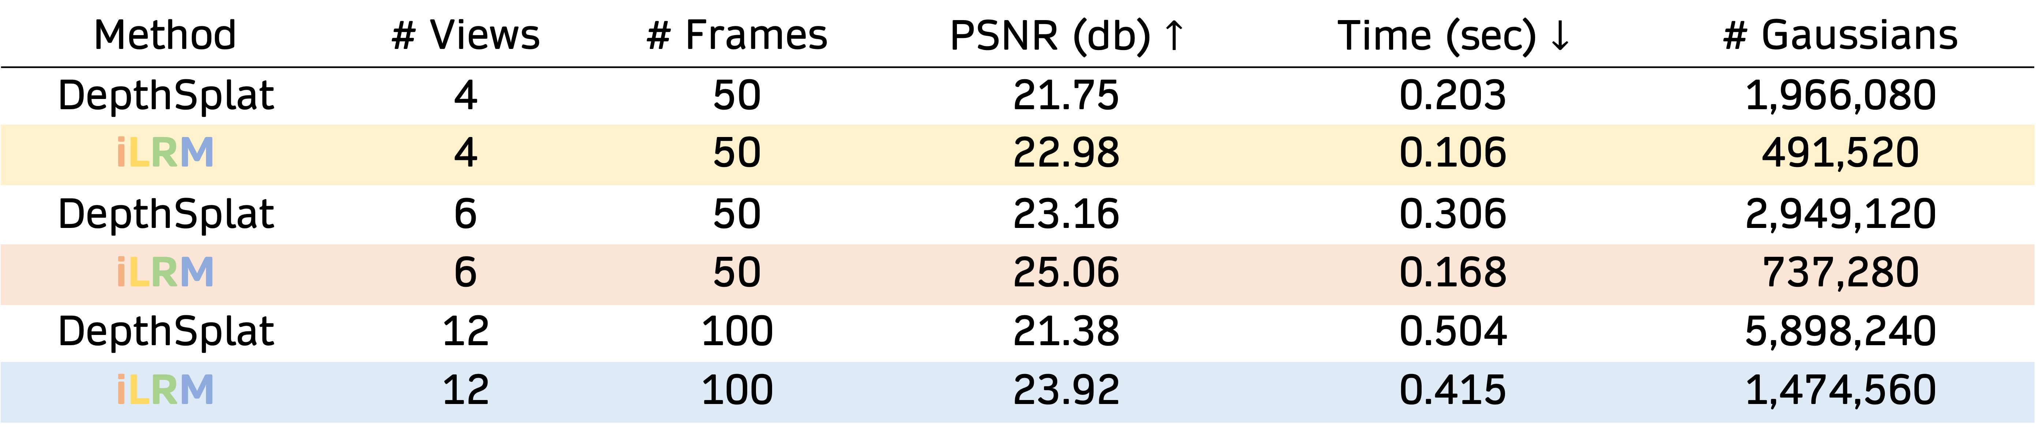Click the PSNR (db) column header
This screenshot has width=2036, height=442.
point(1066,36)
